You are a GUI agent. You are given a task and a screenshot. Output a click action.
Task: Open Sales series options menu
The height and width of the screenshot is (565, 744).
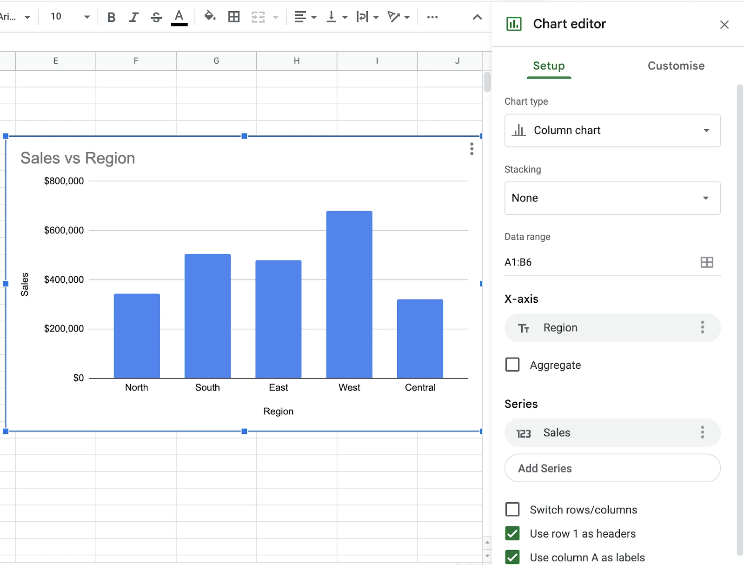click(703, 432)
